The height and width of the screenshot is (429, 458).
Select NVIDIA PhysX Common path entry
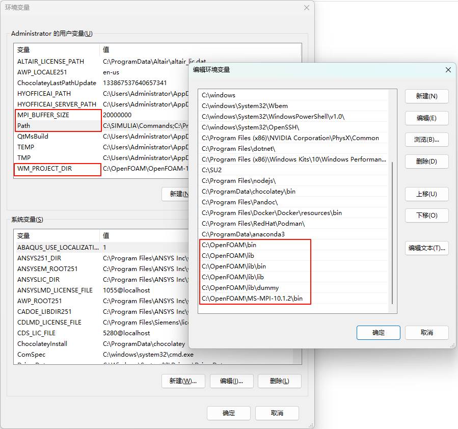[x=293, y=138]
